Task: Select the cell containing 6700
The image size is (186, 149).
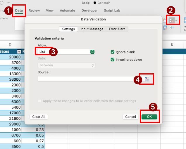Action: click(x=11, y=135)
